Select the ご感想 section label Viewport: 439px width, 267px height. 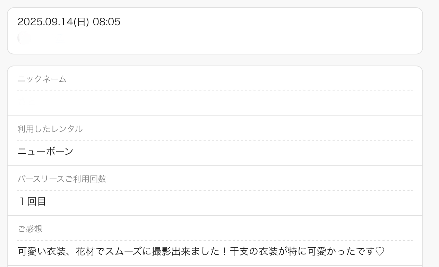pyautogui.click(x=30, y=229)
